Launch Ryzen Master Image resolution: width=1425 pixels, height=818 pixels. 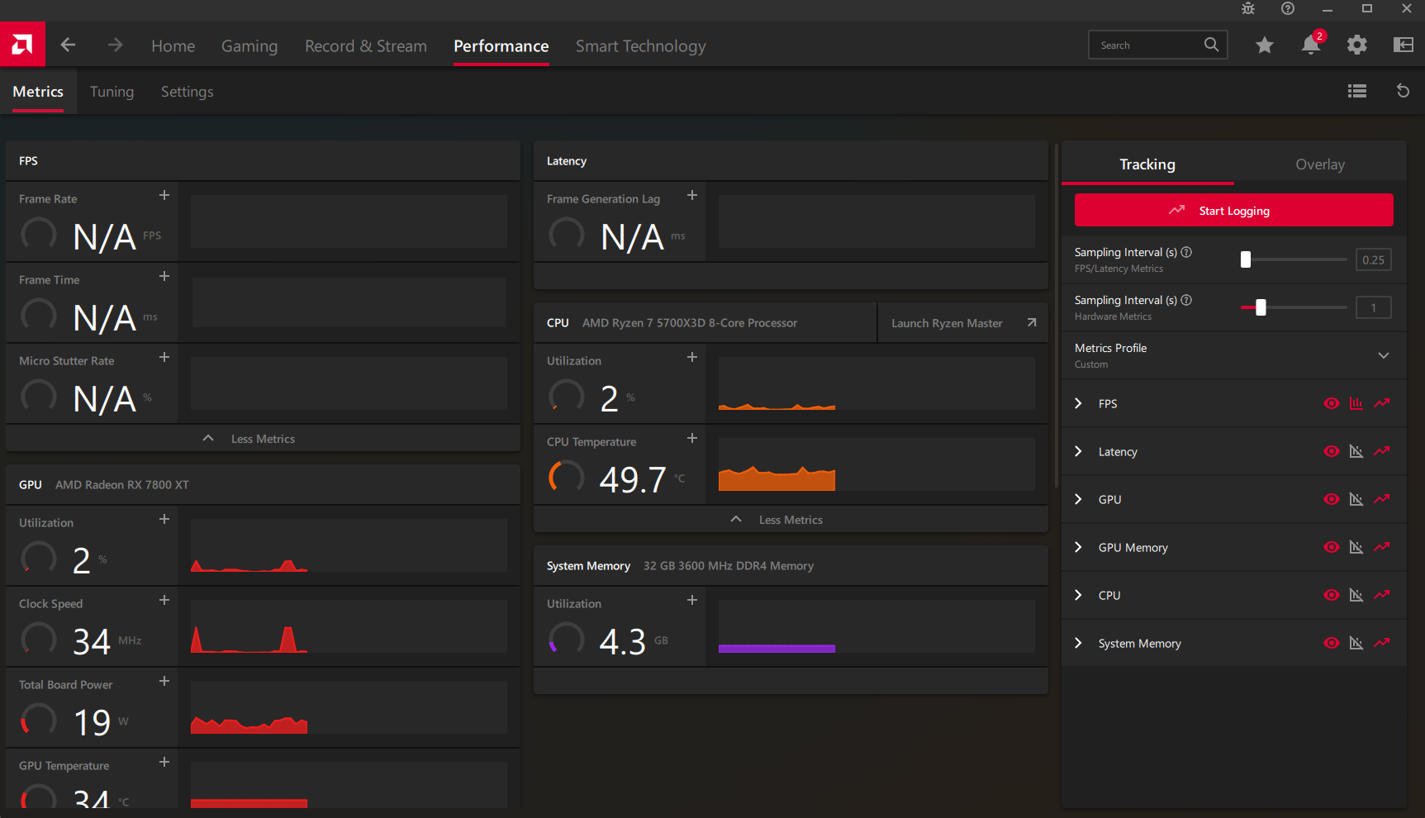click(963, 322)
